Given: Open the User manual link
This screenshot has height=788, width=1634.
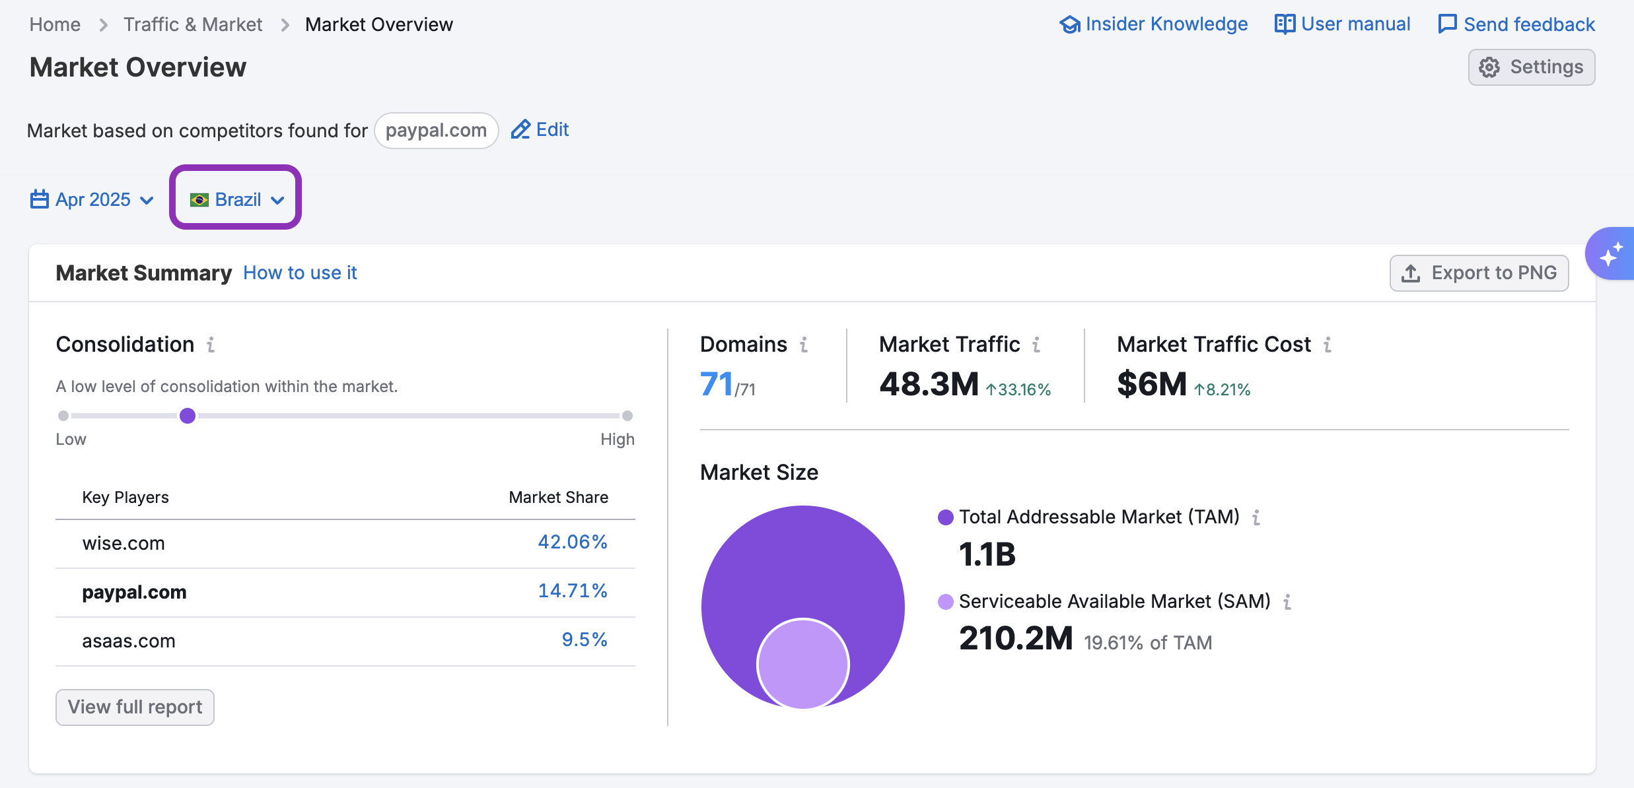Looking at the screenshot, I should point(1343,24).
